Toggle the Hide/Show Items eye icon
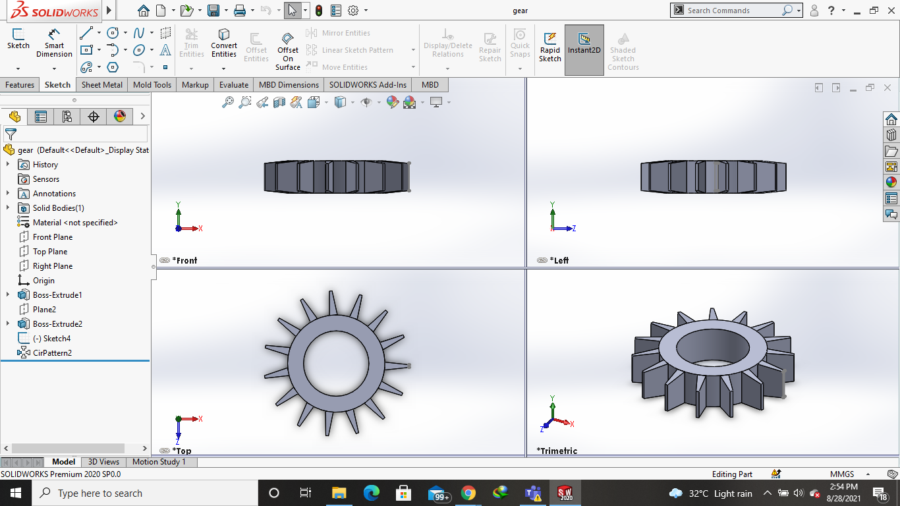Image resolution: width=900 pixels, height=506 pixels. pyautogui.click(x=367, y=102)
